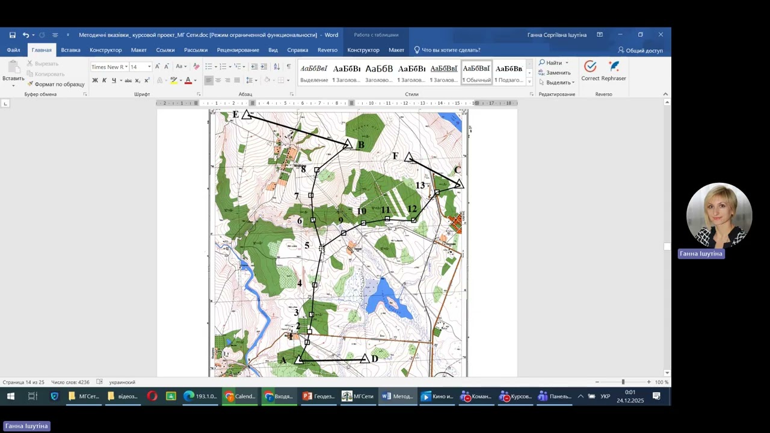Apply red font color
Screen dimensions: 770x433
[x=188, y=81]
